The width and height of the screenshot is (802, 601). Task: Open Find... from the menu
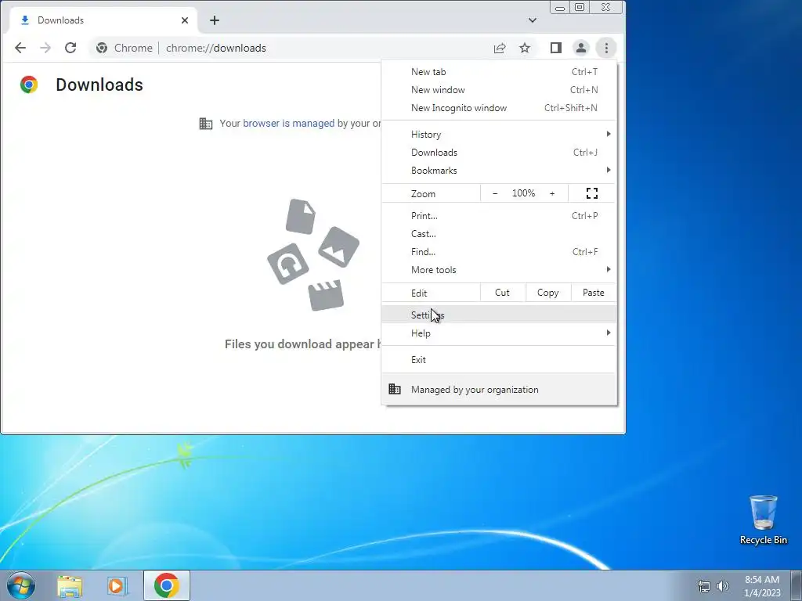499,251
